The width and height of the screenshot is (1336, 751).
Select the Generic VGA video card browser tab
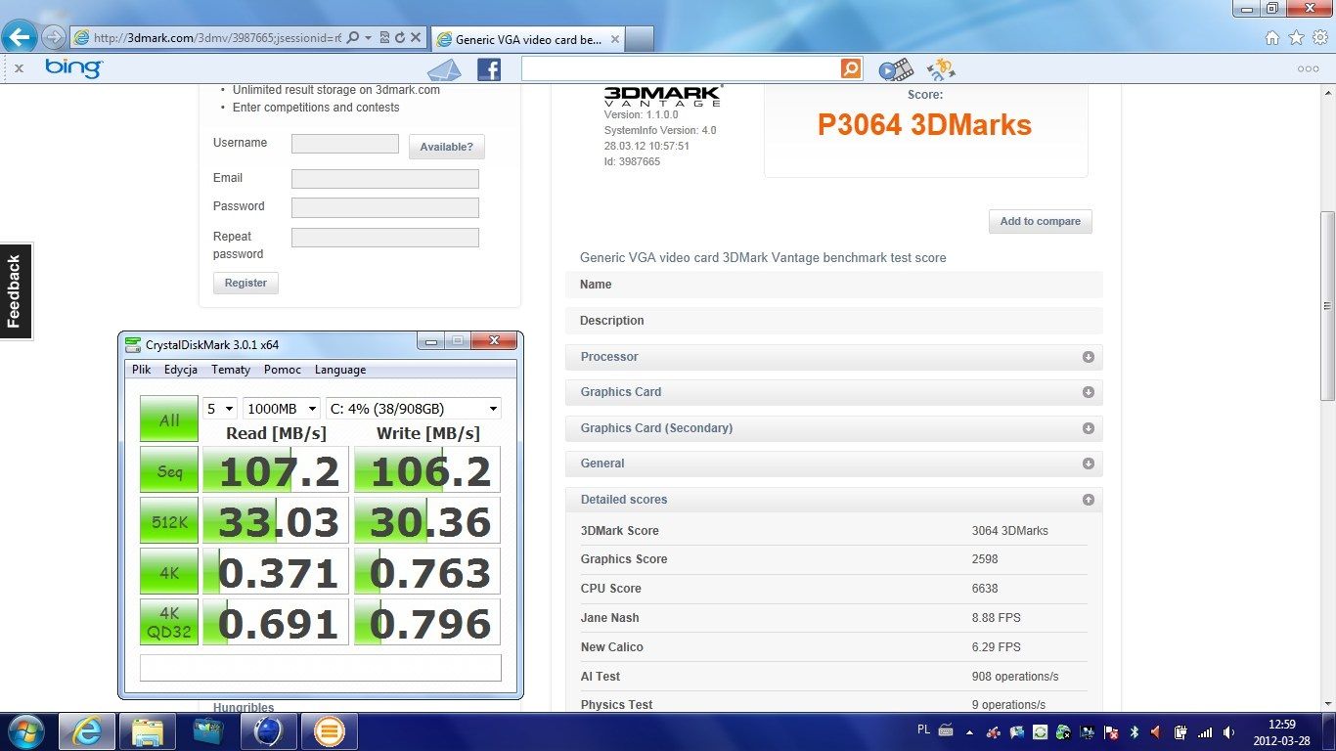click(527, 39)
